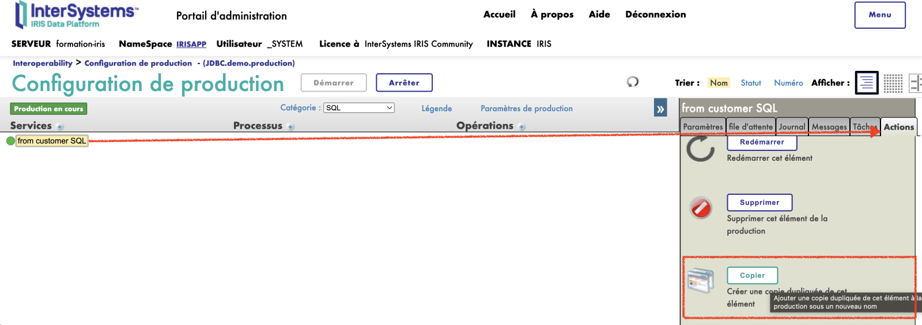The height and width of the screenshot is (325, 922).
Task: Select the from customer SQL service item
Action: point(52,141)
